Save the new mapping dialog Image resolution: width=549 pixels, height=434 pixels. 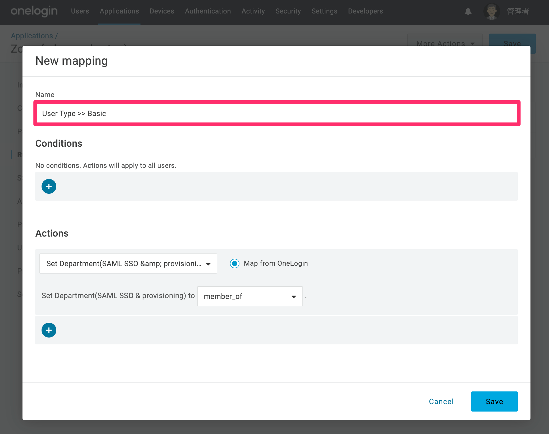point(494,401)
